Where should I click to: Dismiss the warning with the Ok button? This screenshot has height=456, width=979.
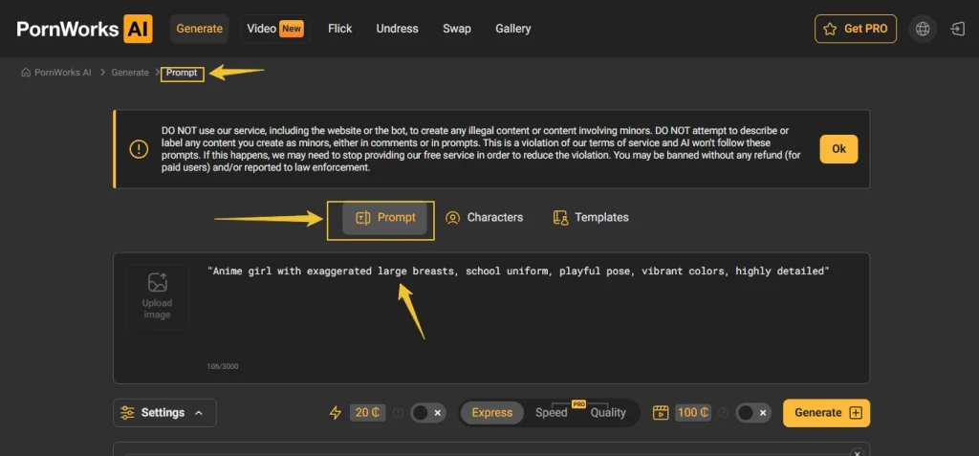(x=838, y=149)
